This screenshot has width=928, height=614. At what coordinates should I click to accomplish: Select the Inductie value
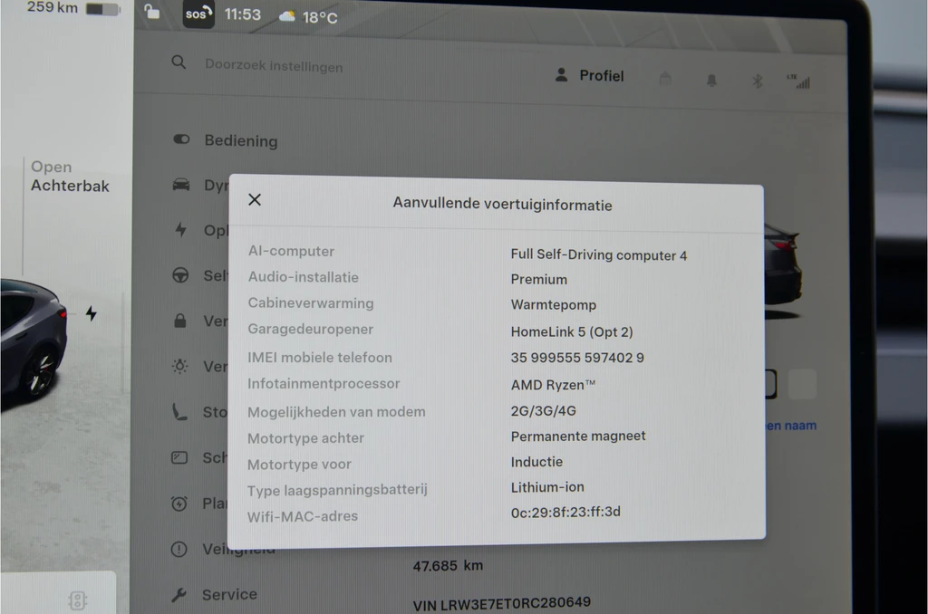pyautogui.click(x=536, y=461)
